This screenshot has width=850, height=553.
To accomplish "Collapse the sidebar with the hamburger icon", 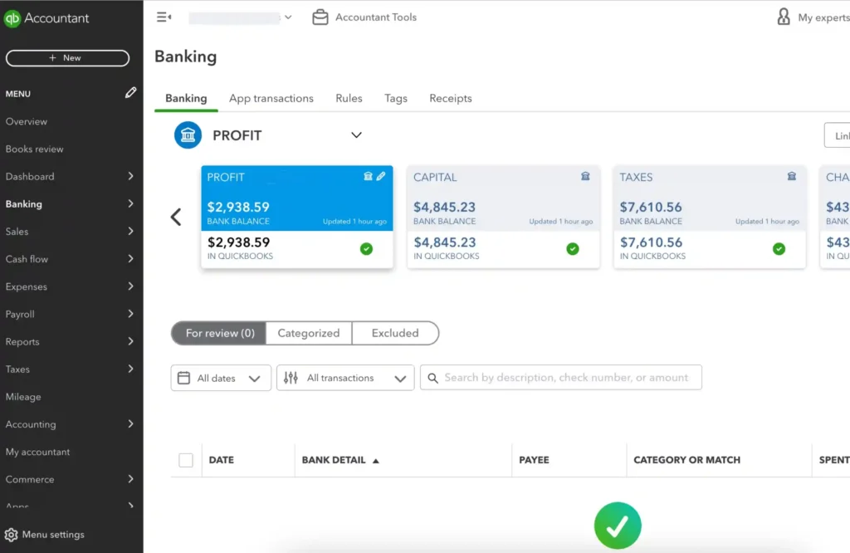I will [x=164, y=17].
